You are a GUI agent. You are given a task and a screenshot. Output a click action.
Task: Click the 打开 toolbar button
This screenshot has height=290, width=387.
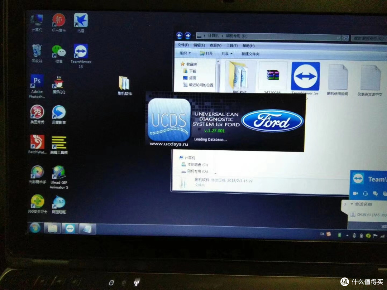(x=206, y=53)
